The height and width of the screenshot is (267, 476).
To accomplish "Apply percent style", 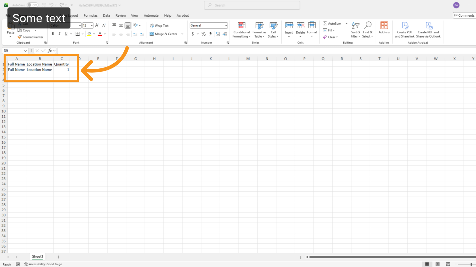I will tap(203, 34).
